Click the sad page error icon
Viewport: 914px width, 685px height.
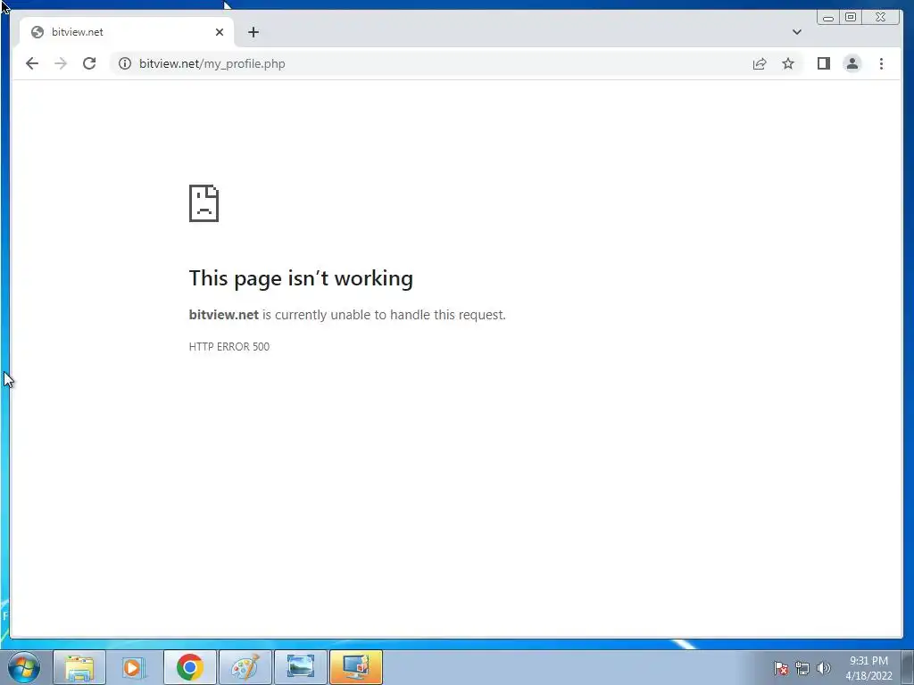click(x=204, y=203)
